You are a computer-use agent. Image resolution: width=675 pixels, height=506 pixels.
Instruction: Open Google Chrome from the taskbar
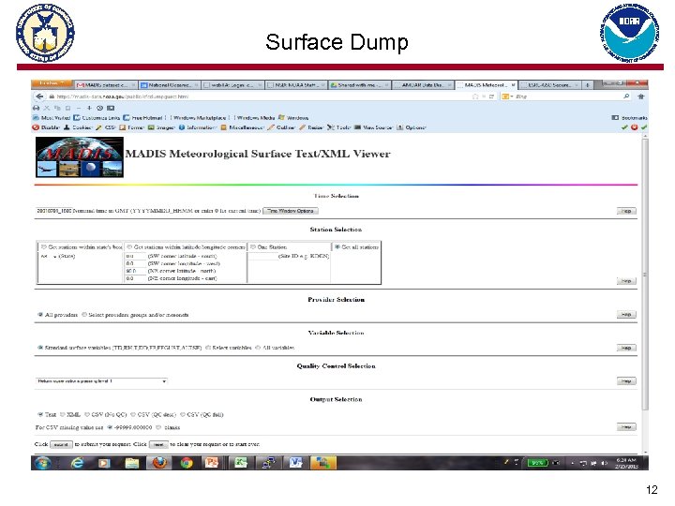point(187,463)
